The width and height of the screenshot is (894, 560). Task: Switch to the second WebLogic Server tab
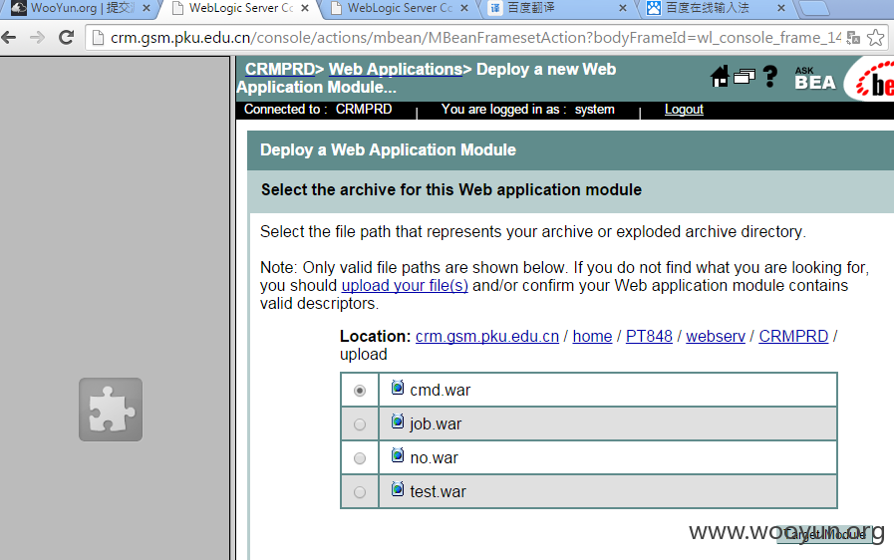(399, 9)
